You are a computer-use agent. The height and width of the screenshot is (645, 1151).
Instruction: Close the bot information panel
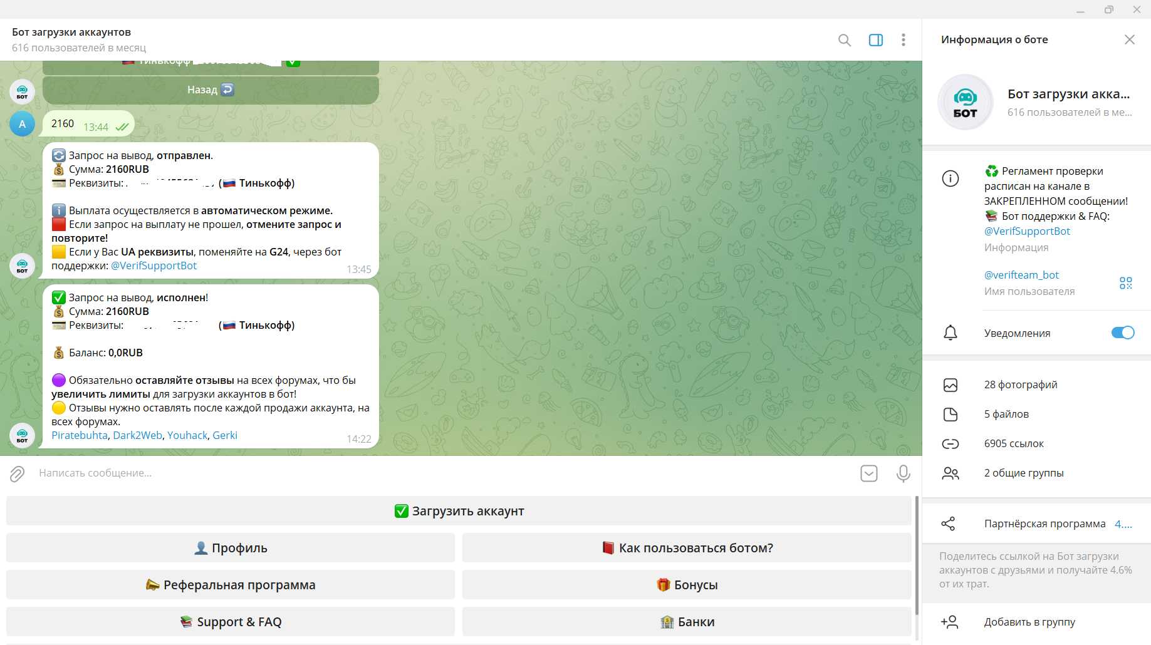1129,39
